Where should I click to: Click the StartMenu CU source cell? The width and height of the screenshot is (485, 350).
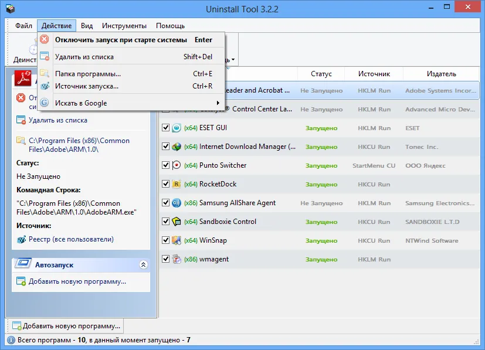[374, 166]
